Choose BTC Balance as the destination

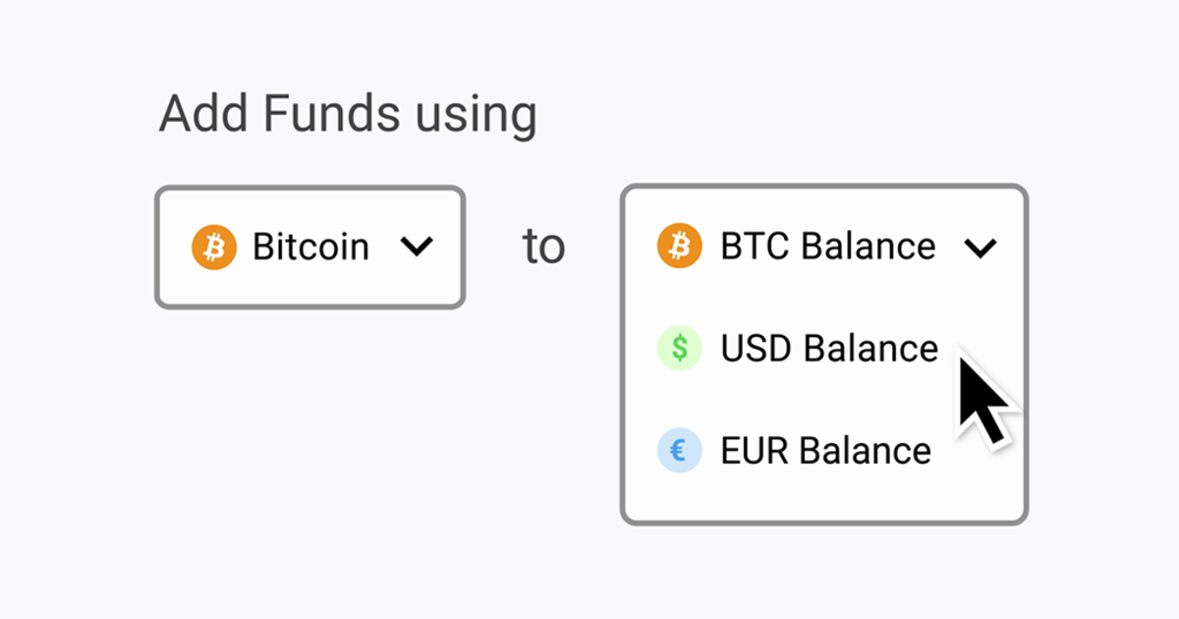click(826, 246)
